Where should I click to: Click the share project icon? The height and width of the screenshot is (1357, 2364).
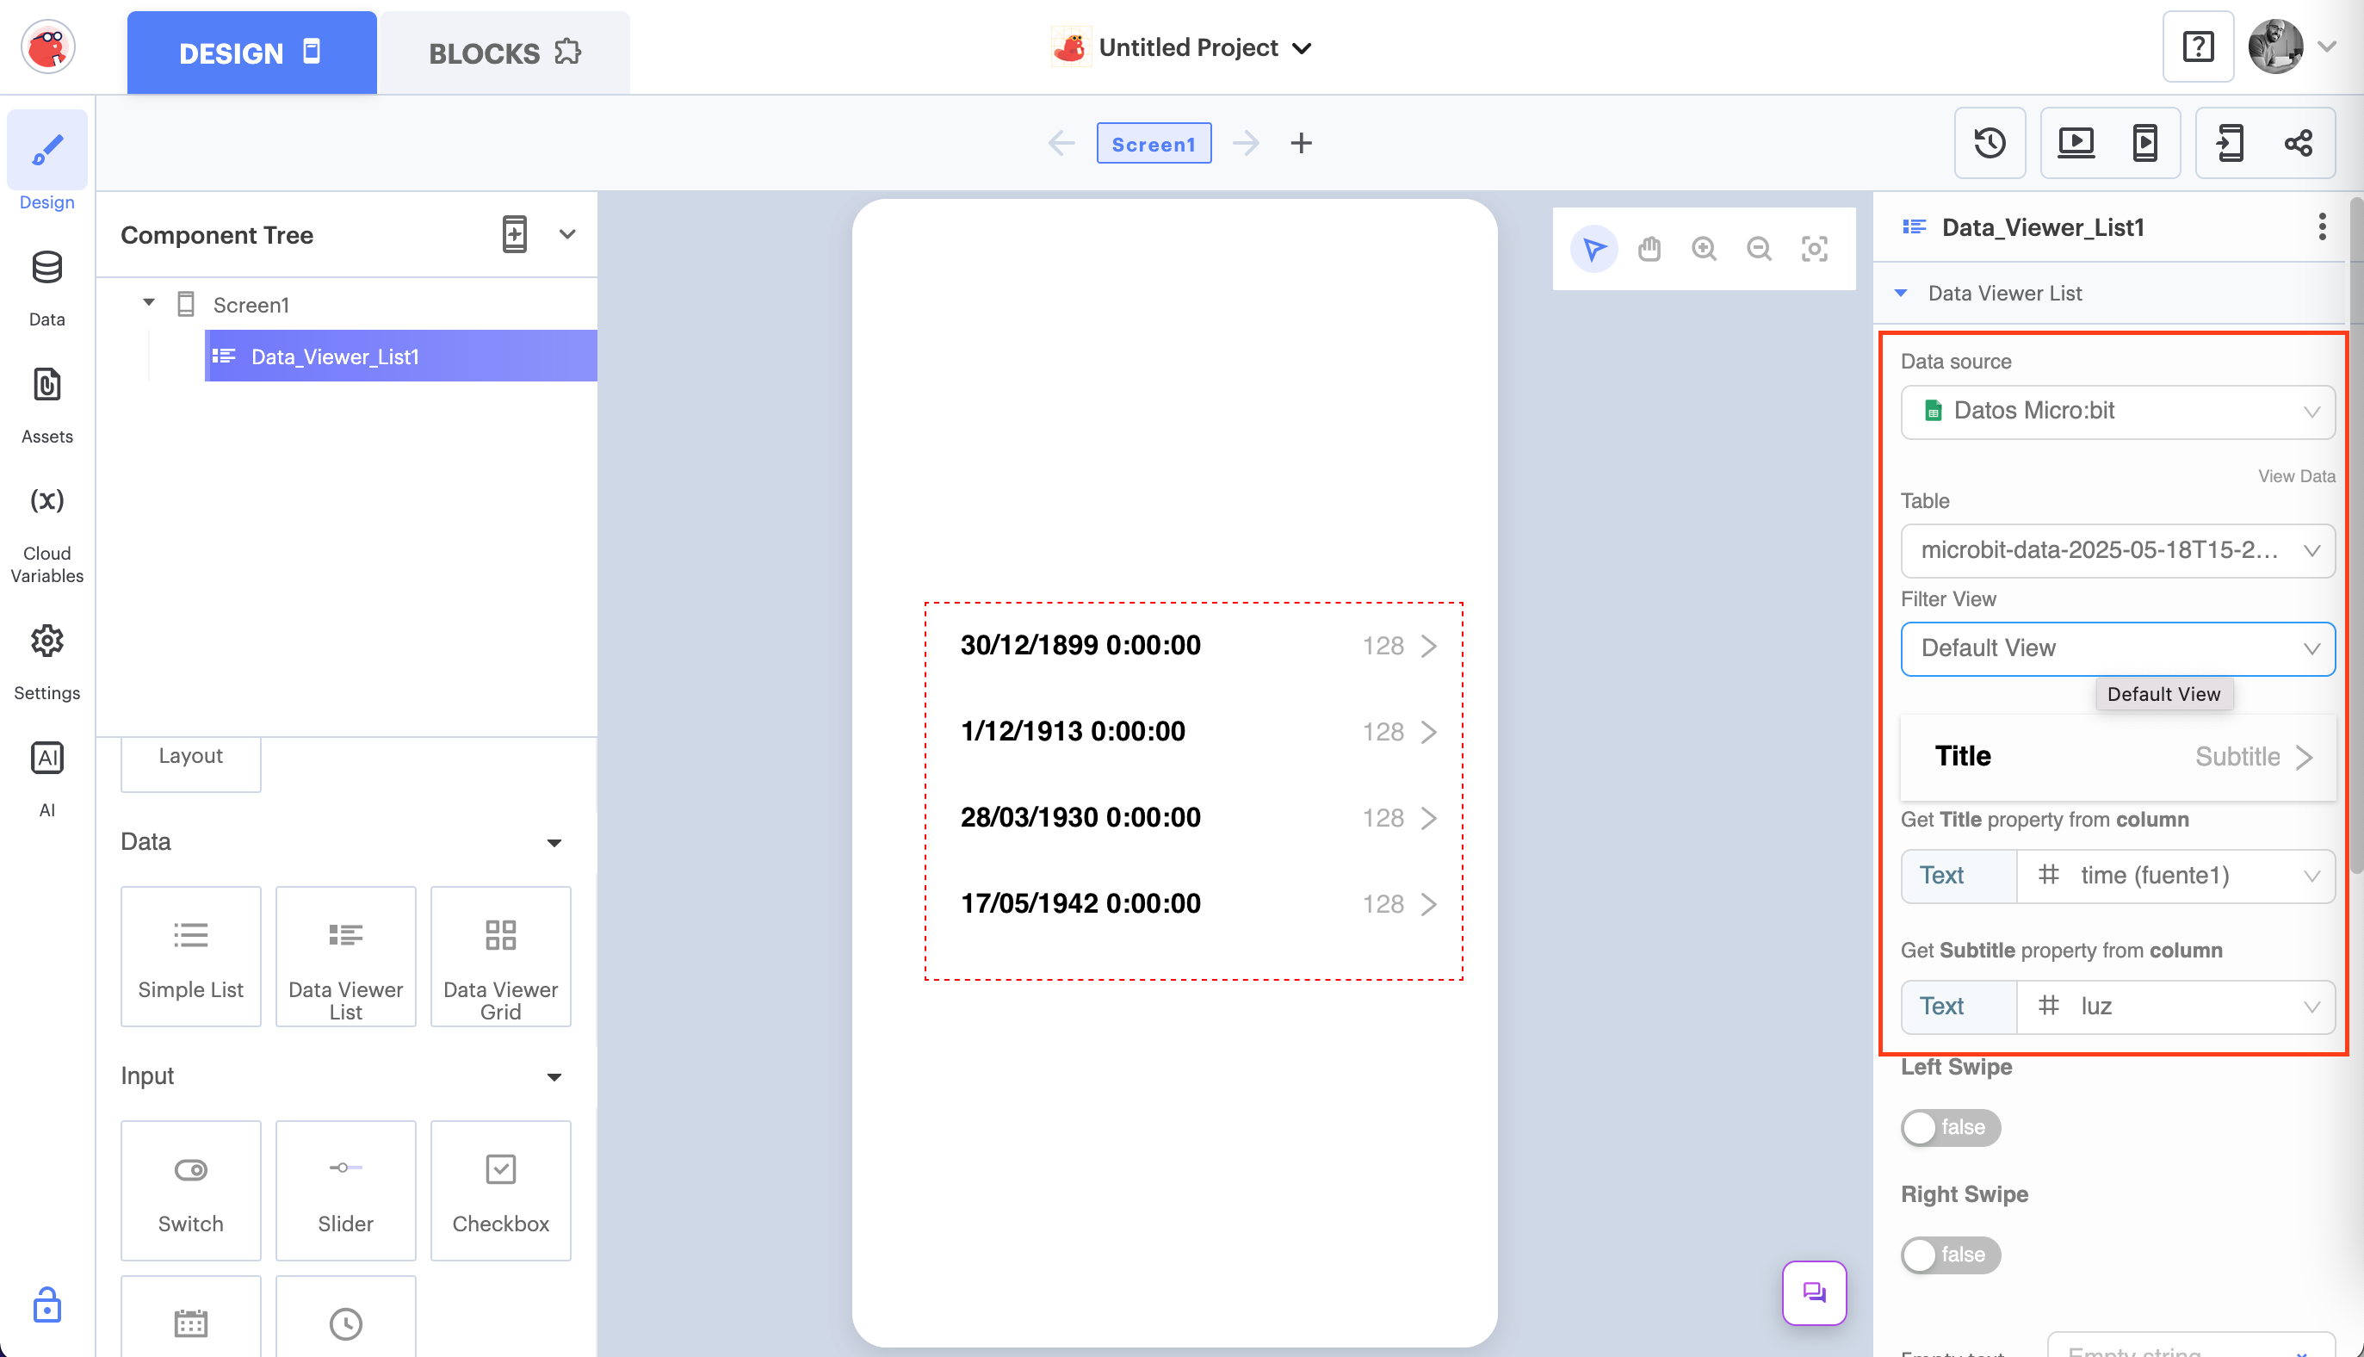click(x=2298, y=143)
